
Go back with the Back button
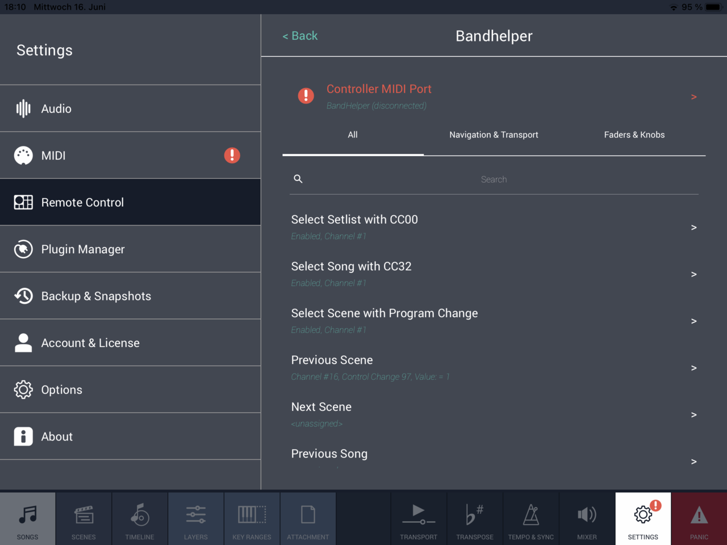[x=300, y=36]
